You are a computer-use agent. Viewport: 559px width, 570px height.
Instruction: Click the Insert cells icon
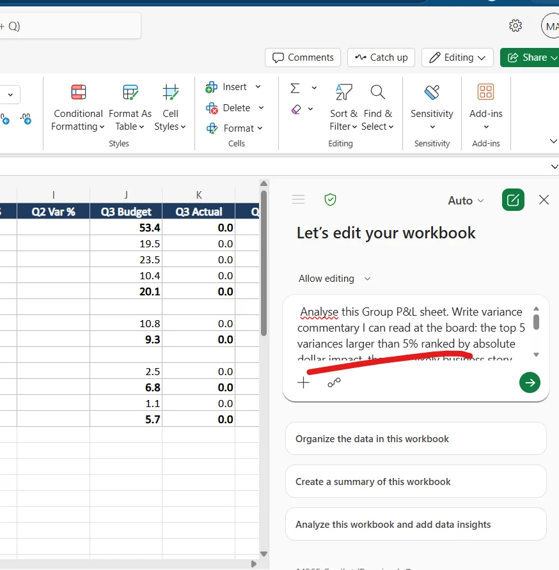[212, 88]
